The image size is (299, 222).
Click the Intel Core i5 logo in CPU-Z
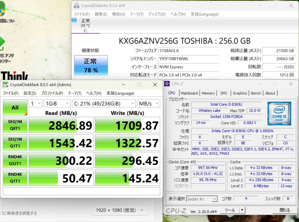click(x=279, y=113)
